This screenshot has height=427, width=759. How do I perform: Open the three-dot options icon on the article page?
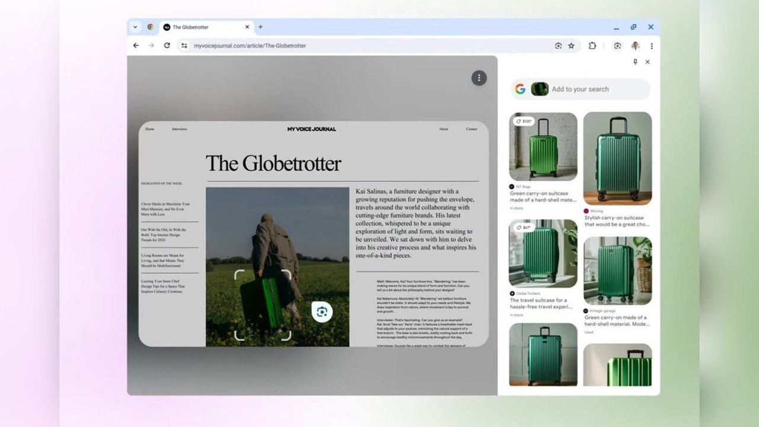(x=479, y=78)
